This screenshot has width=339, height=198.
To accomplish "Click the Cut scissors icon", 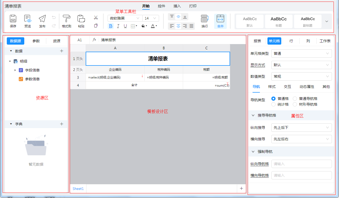I will [x=96, y=18].
